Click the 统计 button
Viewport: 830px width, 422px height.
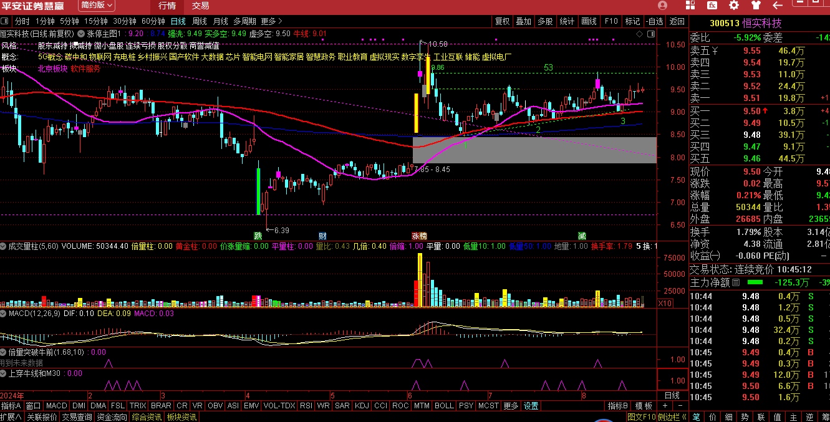[567, 21]
